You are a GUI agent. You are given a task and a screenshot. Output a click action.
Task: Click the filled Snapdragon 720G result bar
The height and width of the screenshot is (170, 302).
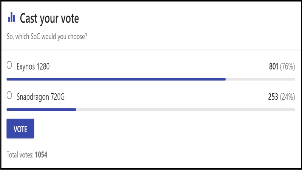41,110
